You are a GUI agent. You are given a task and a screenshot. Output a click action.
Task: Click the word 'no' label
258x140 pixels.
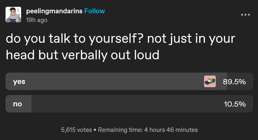point(18,104)
